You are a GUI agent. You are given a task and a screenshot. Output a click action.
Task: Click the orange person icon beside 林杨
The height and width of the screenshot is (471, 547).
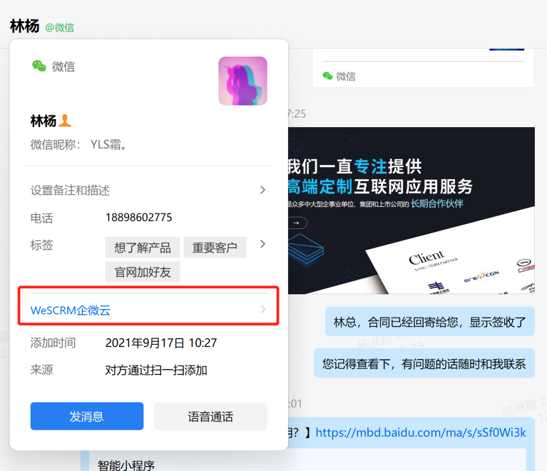[65, 121]
